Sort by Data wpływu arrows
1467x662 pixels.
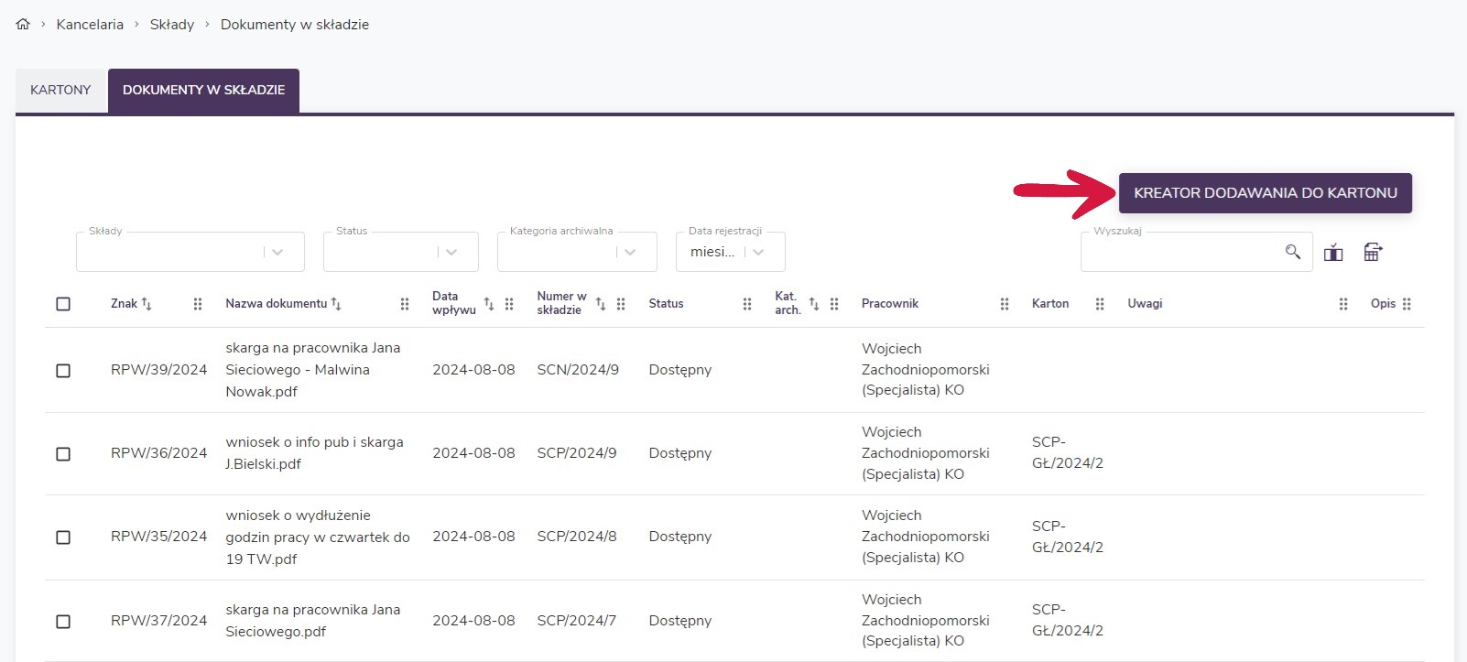(489, 304)
